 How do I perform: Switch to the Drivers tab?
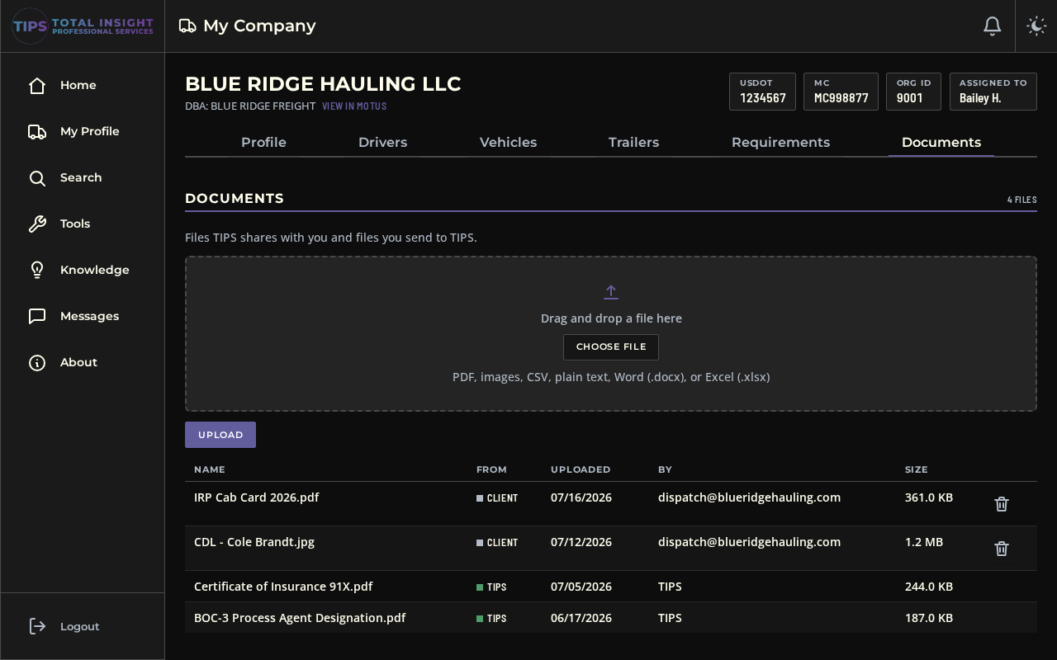point(382,143)
